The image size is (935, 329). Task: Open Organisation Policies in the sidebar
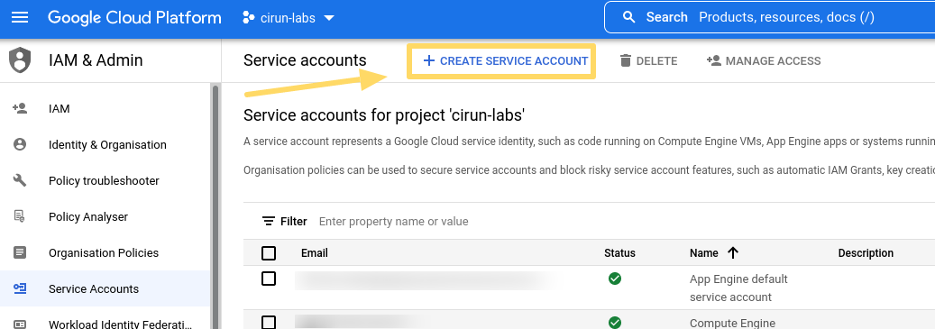point(104,252)
